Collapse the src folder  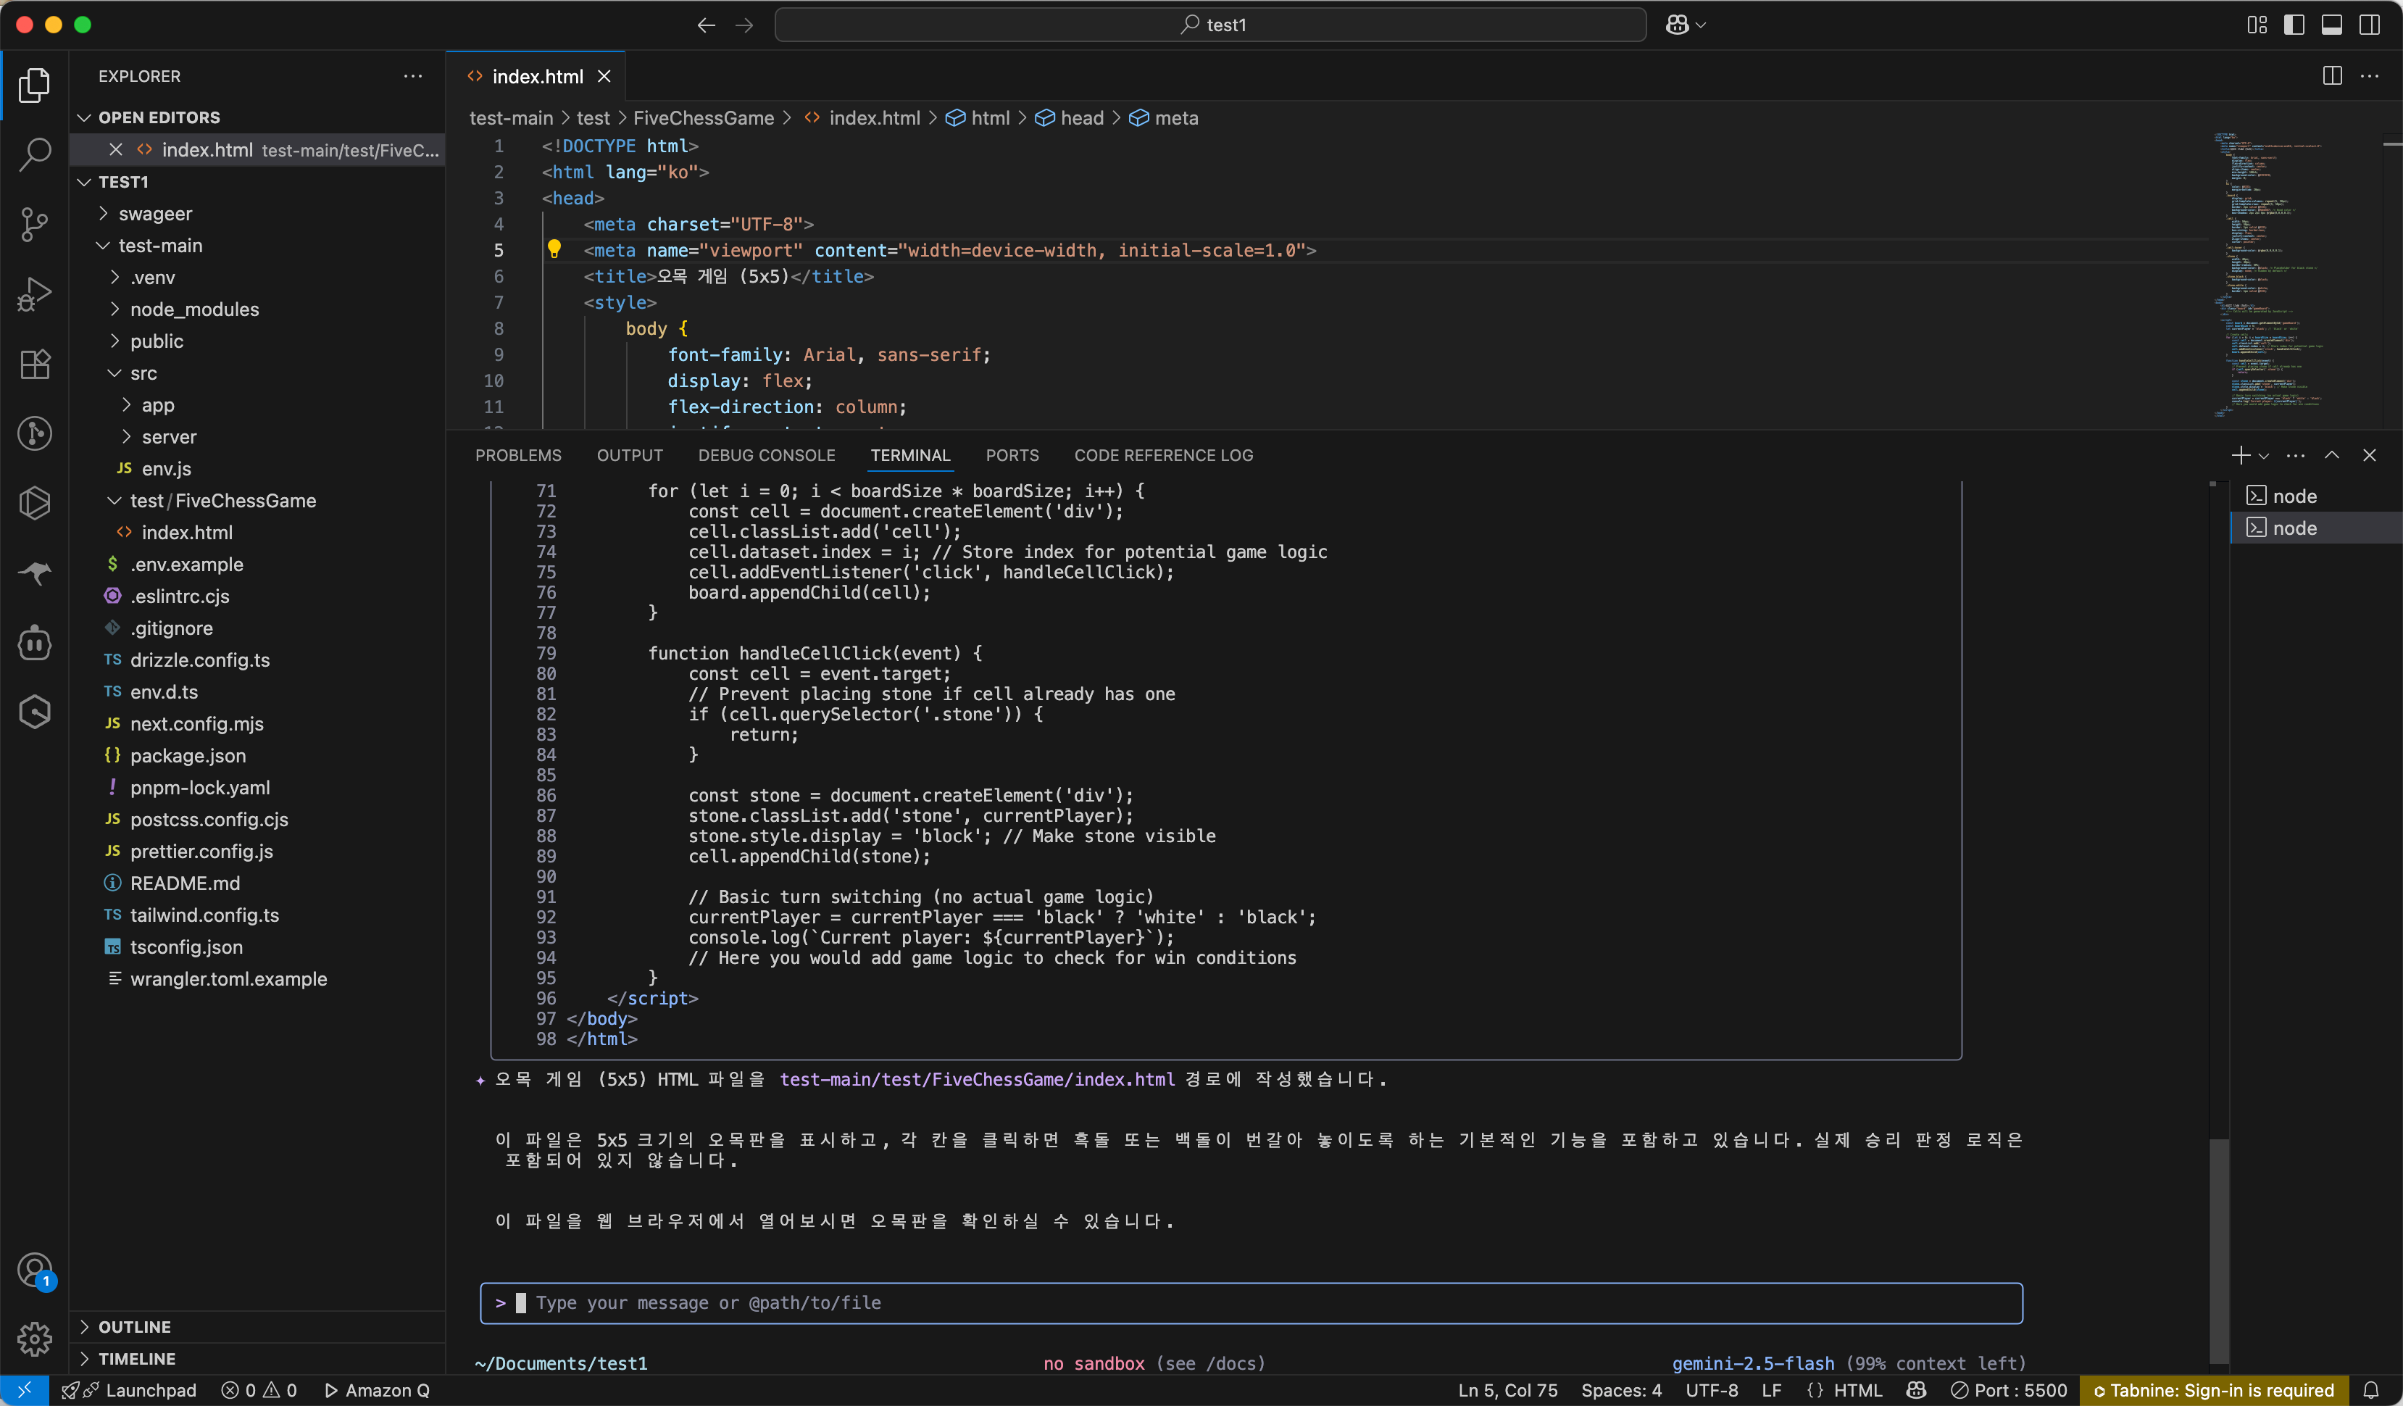point(143,373)
